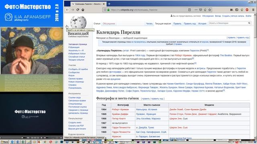This screenshot has width=257, height=144.
Task: Switch to the Статья tab
Action: [97, 24]
